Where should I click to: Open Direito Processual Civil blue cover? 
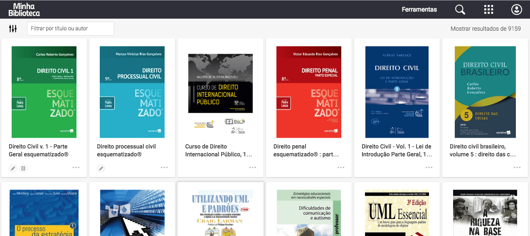click(132, 92)
